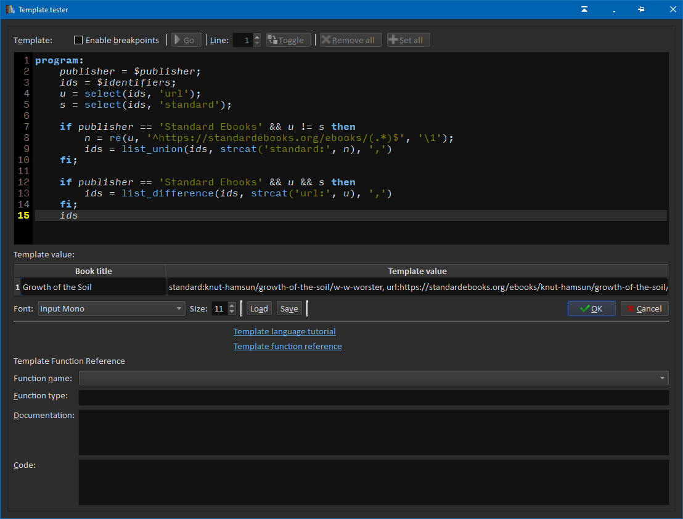Click the Go button with play icon

(x=186, y=40)
